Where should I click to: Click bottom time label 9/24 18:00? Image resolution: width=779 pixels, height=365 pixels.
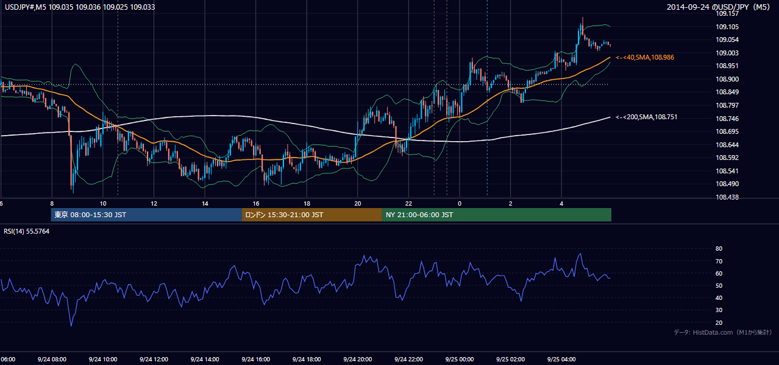[x=307, y=360]
